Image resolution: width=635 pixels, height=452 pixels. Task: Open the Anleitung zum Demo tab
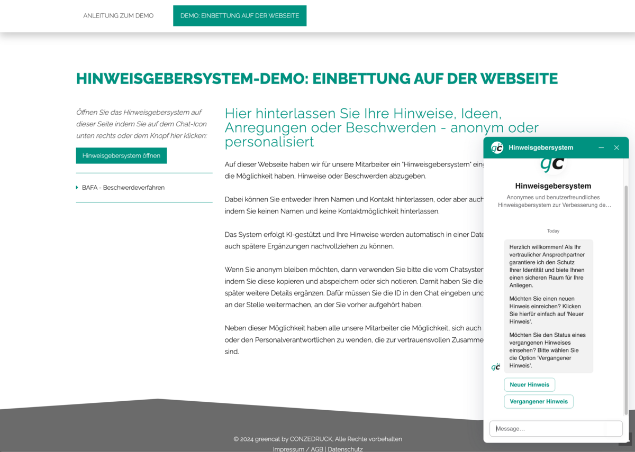point(119,16)
